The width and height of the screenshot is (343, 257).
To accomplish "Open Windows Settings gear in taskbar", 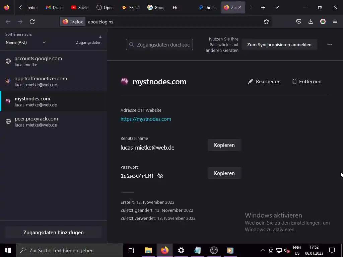I will tap(181, 250).
